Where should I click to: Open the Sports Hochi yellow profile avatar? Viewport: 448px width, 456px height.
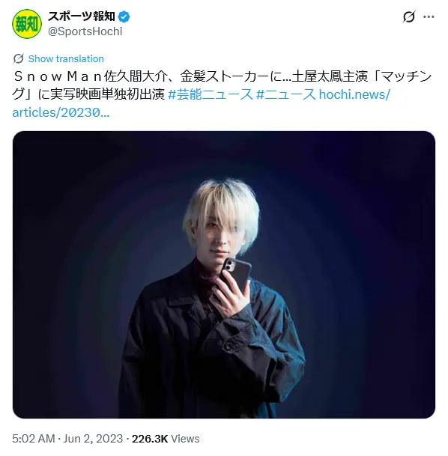coord(27,24)
